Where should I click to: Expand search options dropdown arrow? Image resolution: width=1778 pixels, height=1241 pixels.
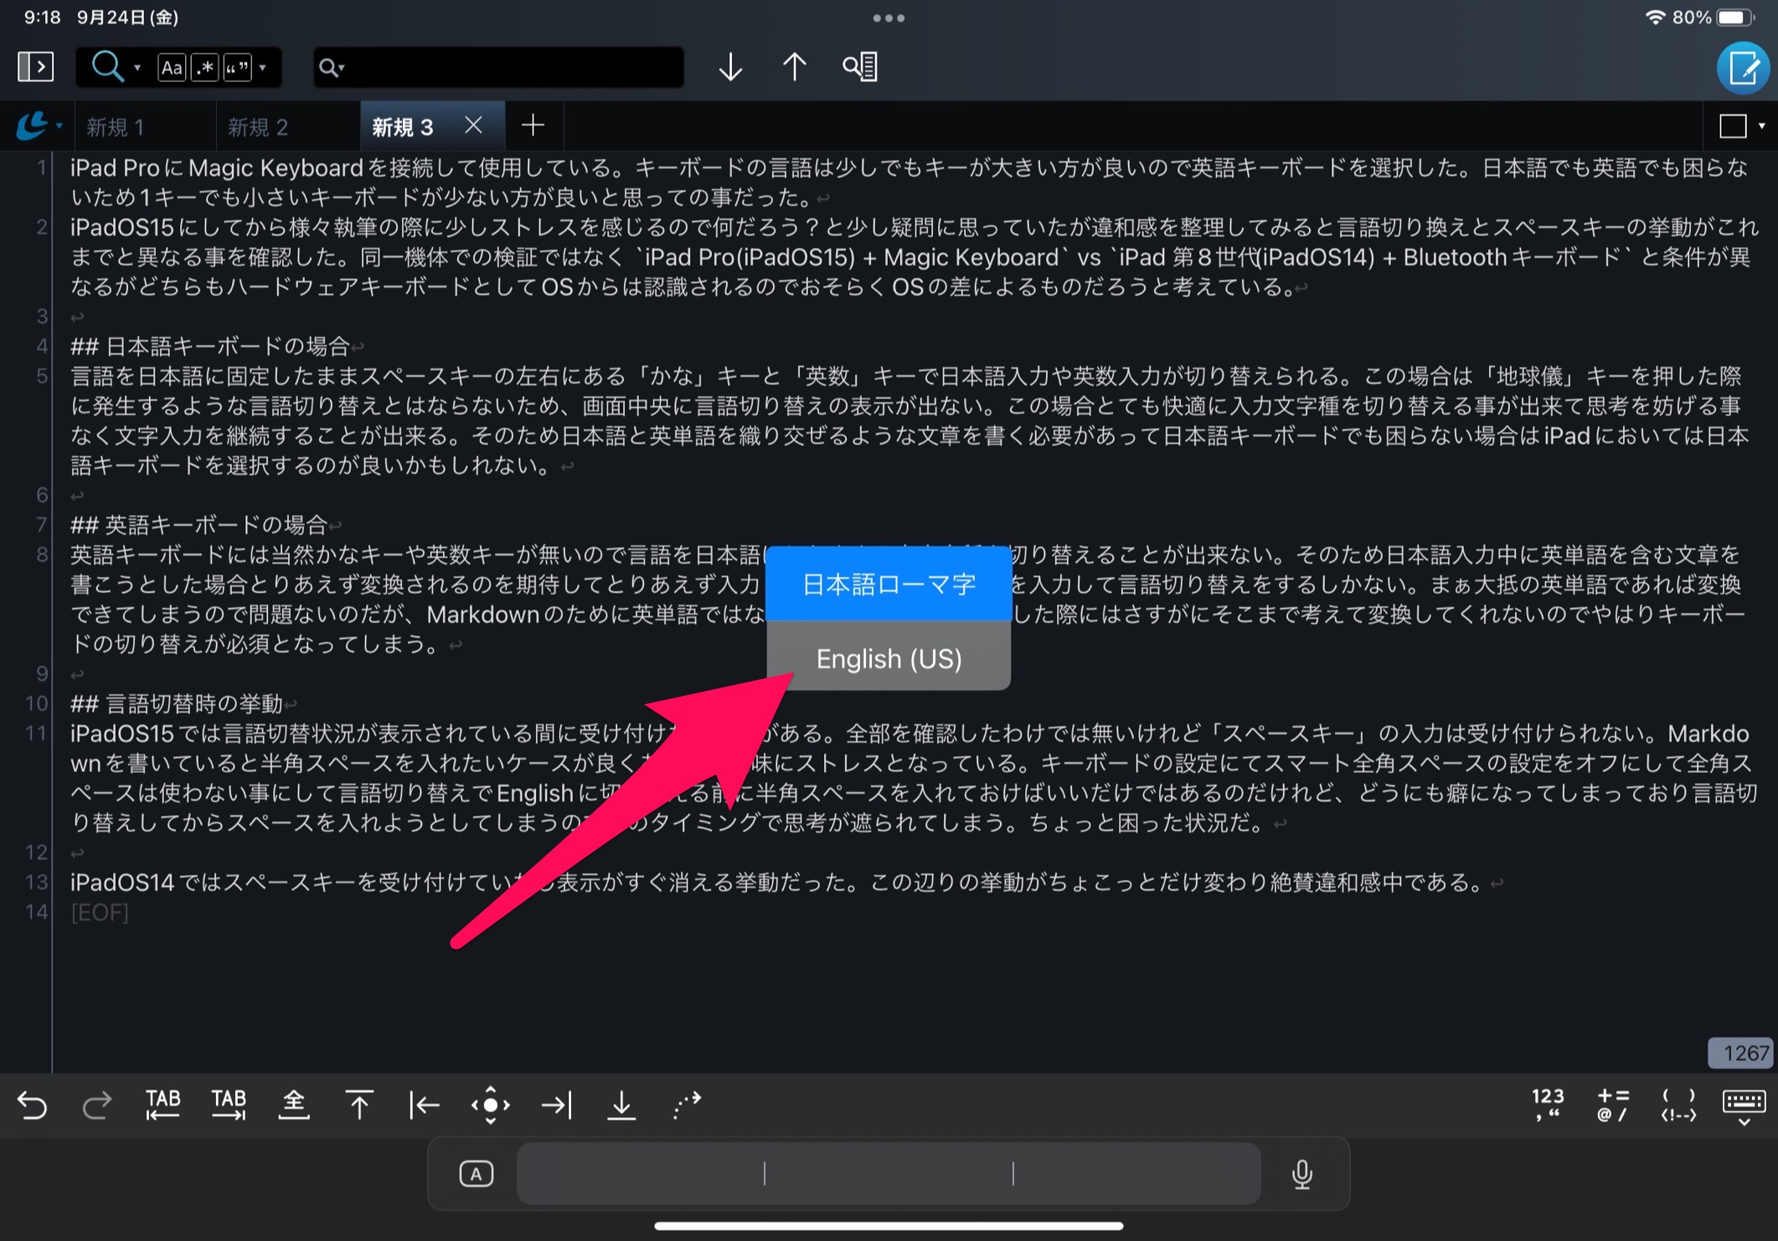pyautogui.click(x=263, y=67)
